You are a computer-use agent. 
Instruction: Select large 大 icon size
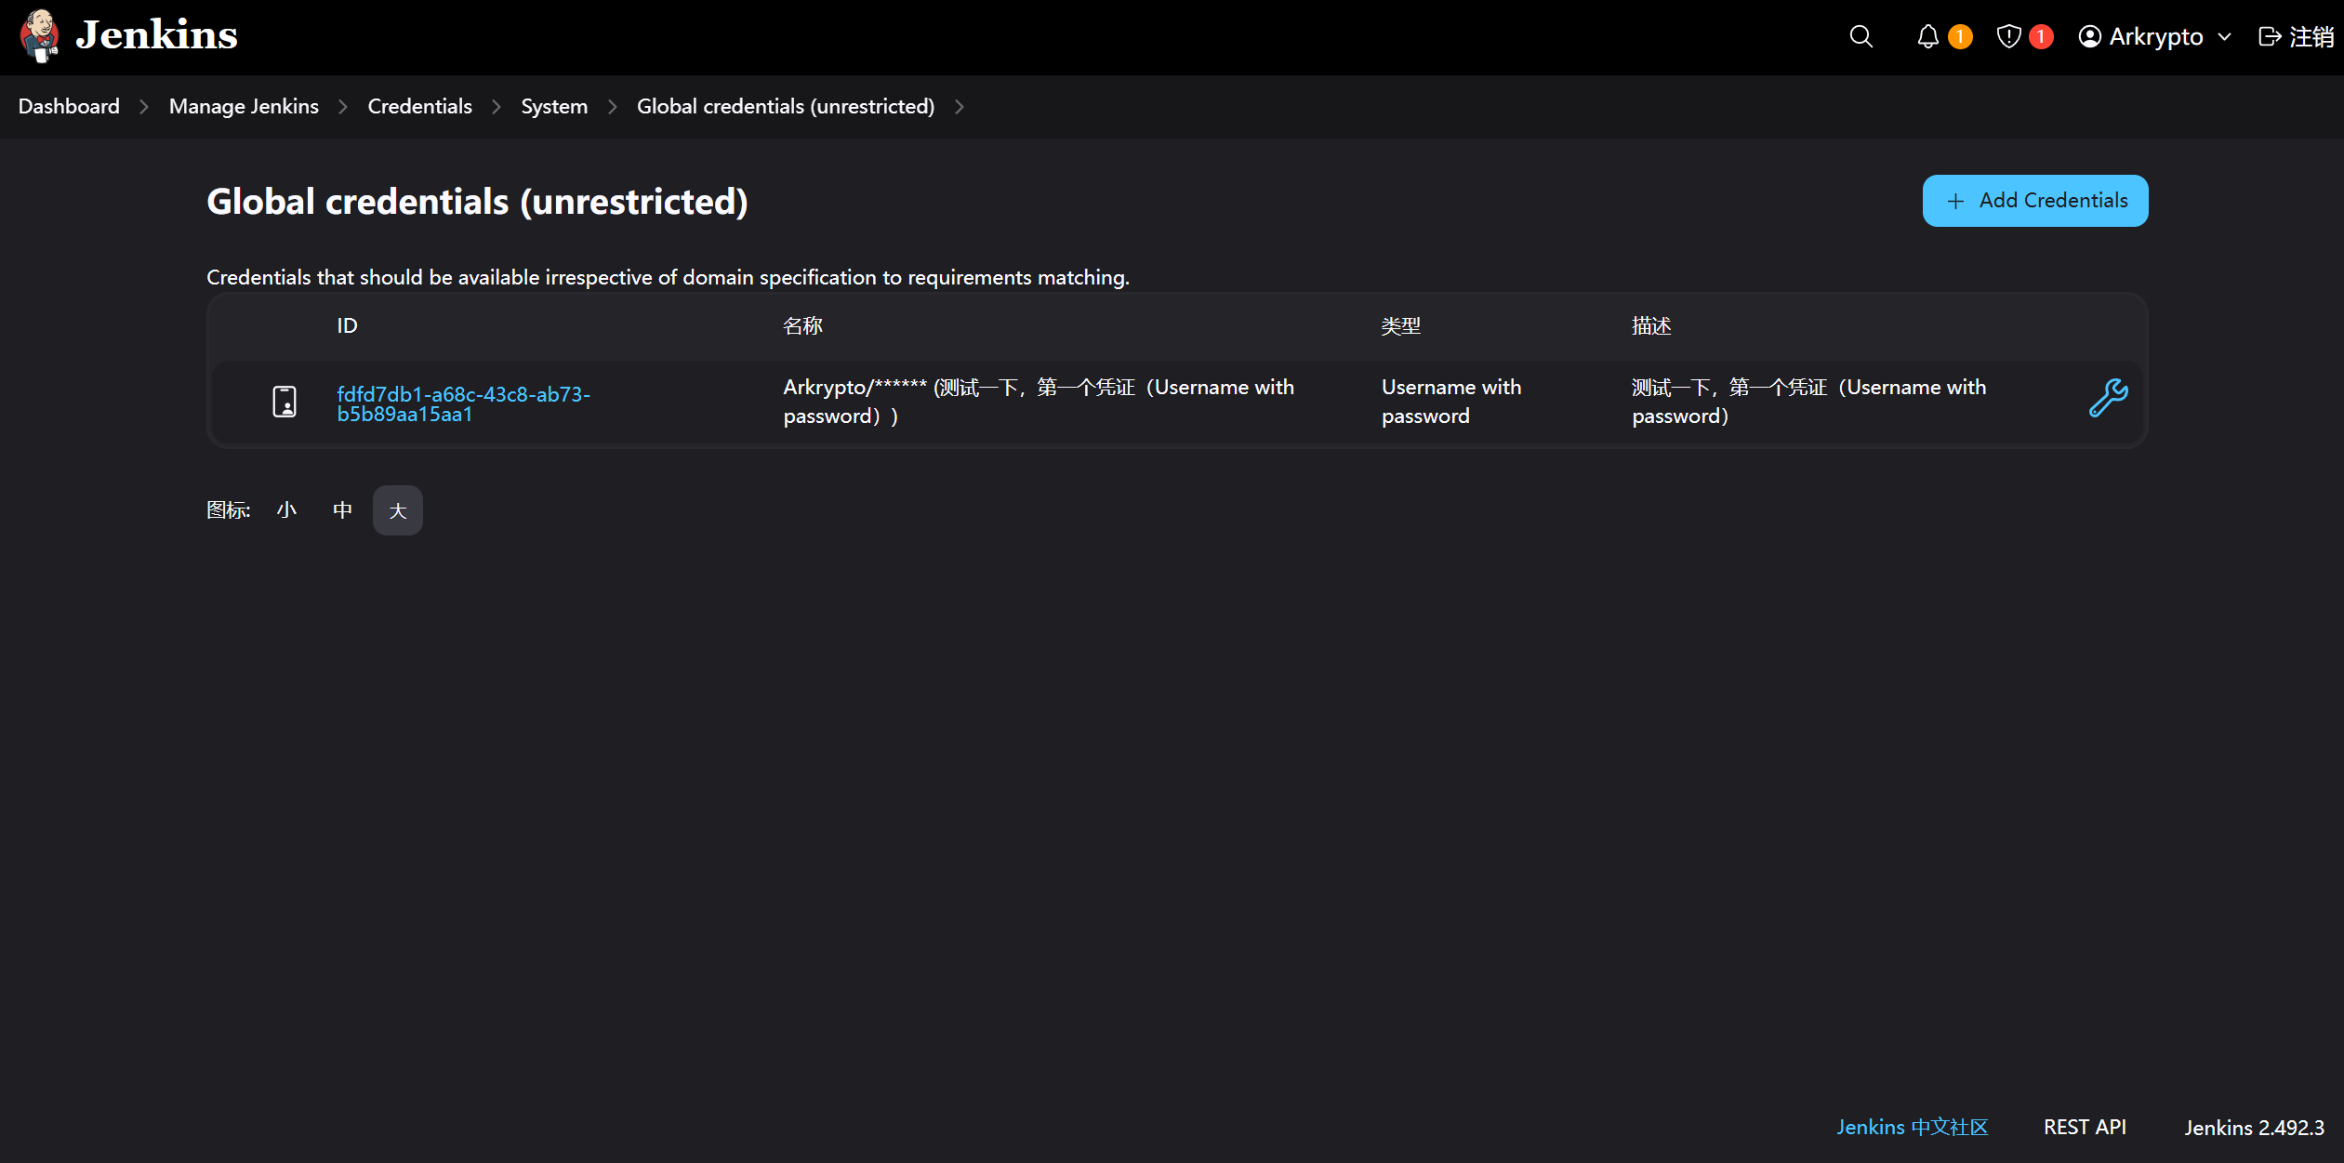pos(398,510)
